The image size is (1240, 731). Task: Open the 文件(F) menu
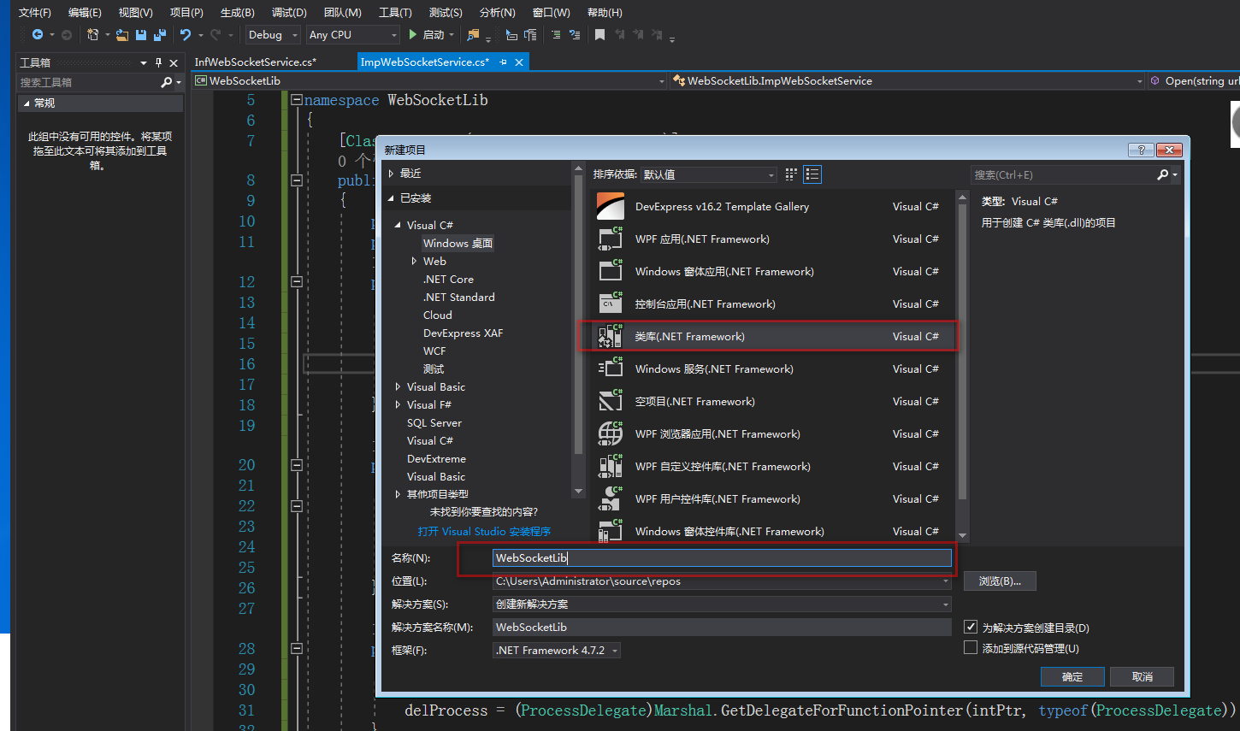point(35,13)
